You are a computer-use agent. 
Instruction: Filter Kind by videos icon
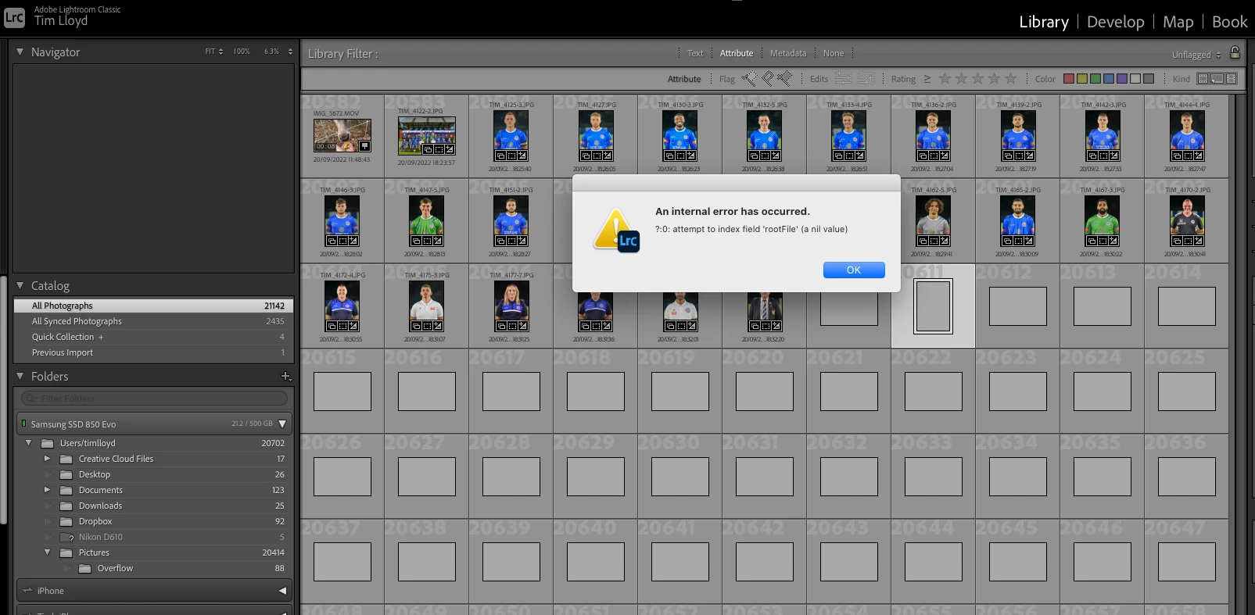(x=1232, y=79)
